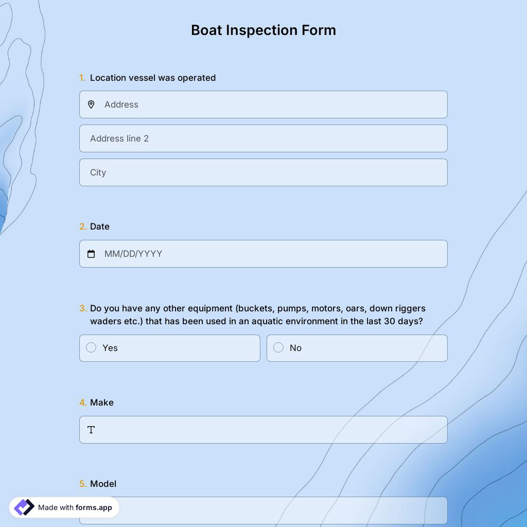Select the No radio button for equipment question
The height and width of the screenshot is (527, 527).
(278, 347)
